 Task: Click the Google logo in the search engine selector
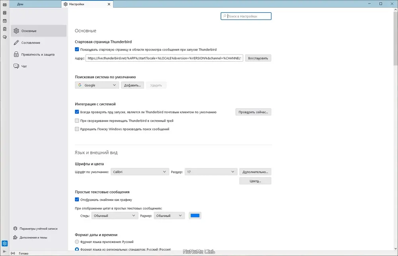pyautogui.click(x=80, y=85)
